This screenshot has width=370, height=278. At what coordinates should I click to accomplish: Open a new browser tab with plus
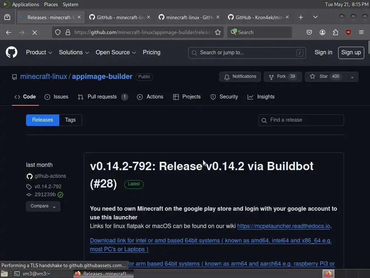pos(301,17)
